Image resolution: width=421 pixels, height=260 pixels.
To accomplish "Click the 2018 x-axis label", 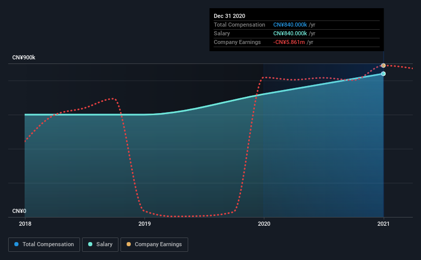I will (x=25, y=224).
